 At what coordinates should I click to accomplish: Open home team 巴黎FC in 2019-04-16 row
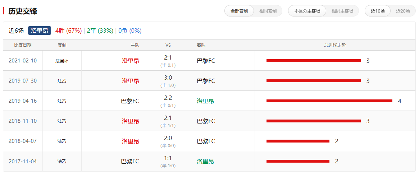[130, 101]
